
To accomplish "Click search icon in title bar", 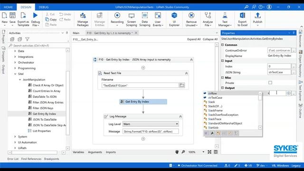I will click(x=247, y=7).
